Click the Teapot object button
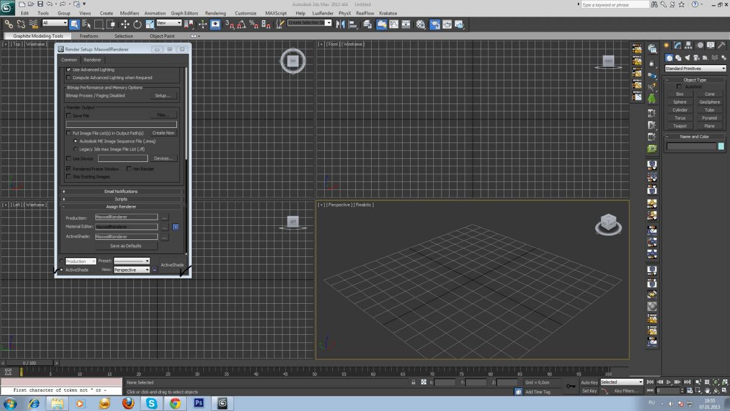This screenshot has width=730, height=411. [x=680, y=126]
